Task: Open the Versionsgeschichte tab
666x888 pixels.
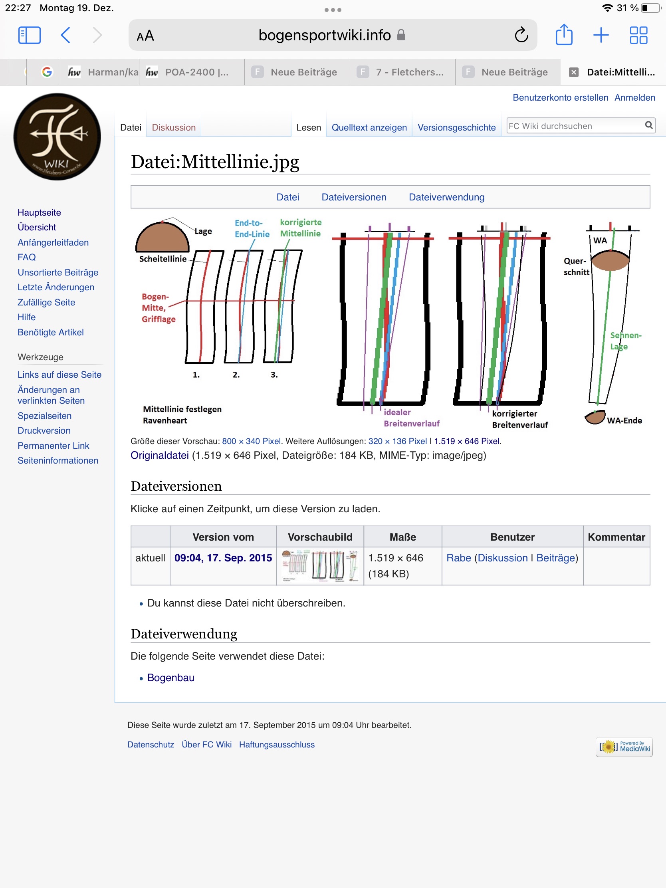Action: (456, 128)
